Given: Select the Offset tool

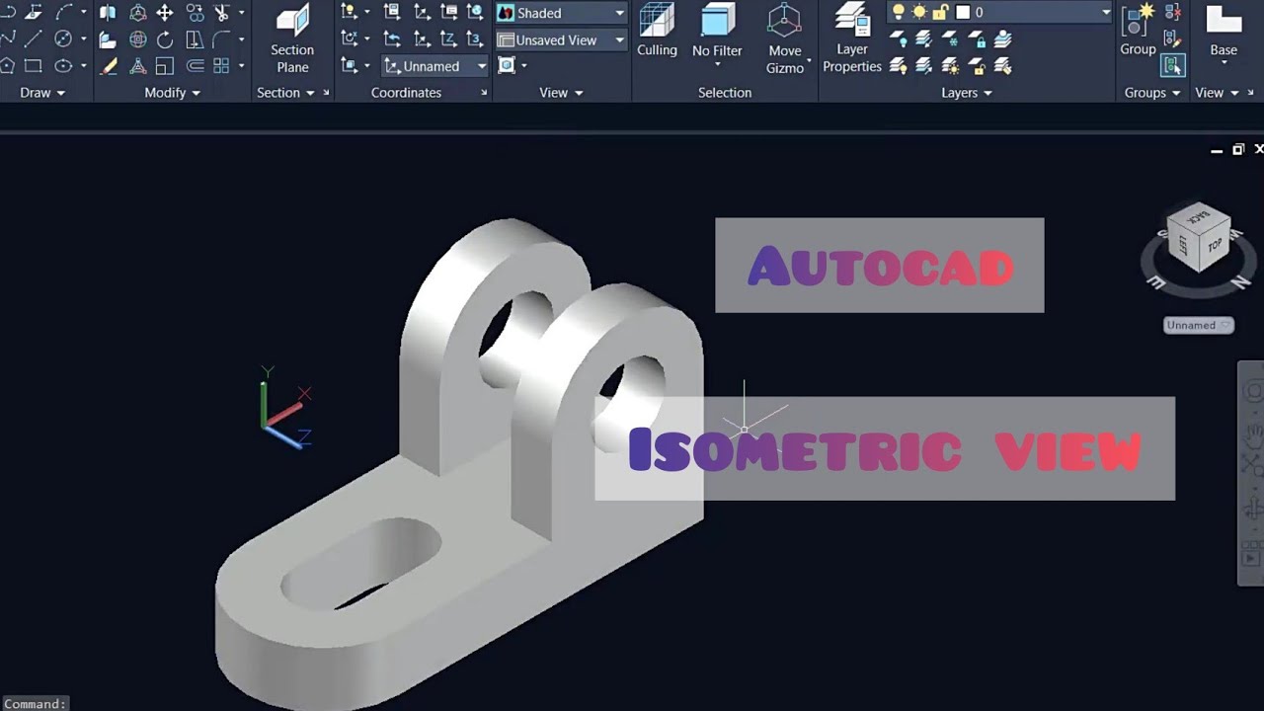Looking at the screenshot, I should [x=195, y=66].
